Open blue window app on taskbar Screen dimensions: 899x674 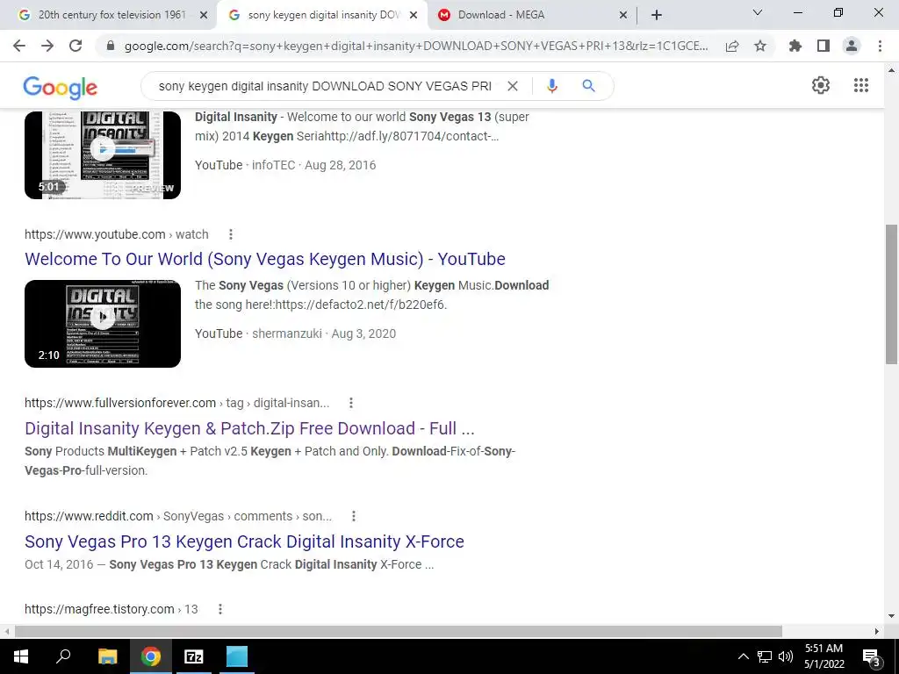(237, 656)
